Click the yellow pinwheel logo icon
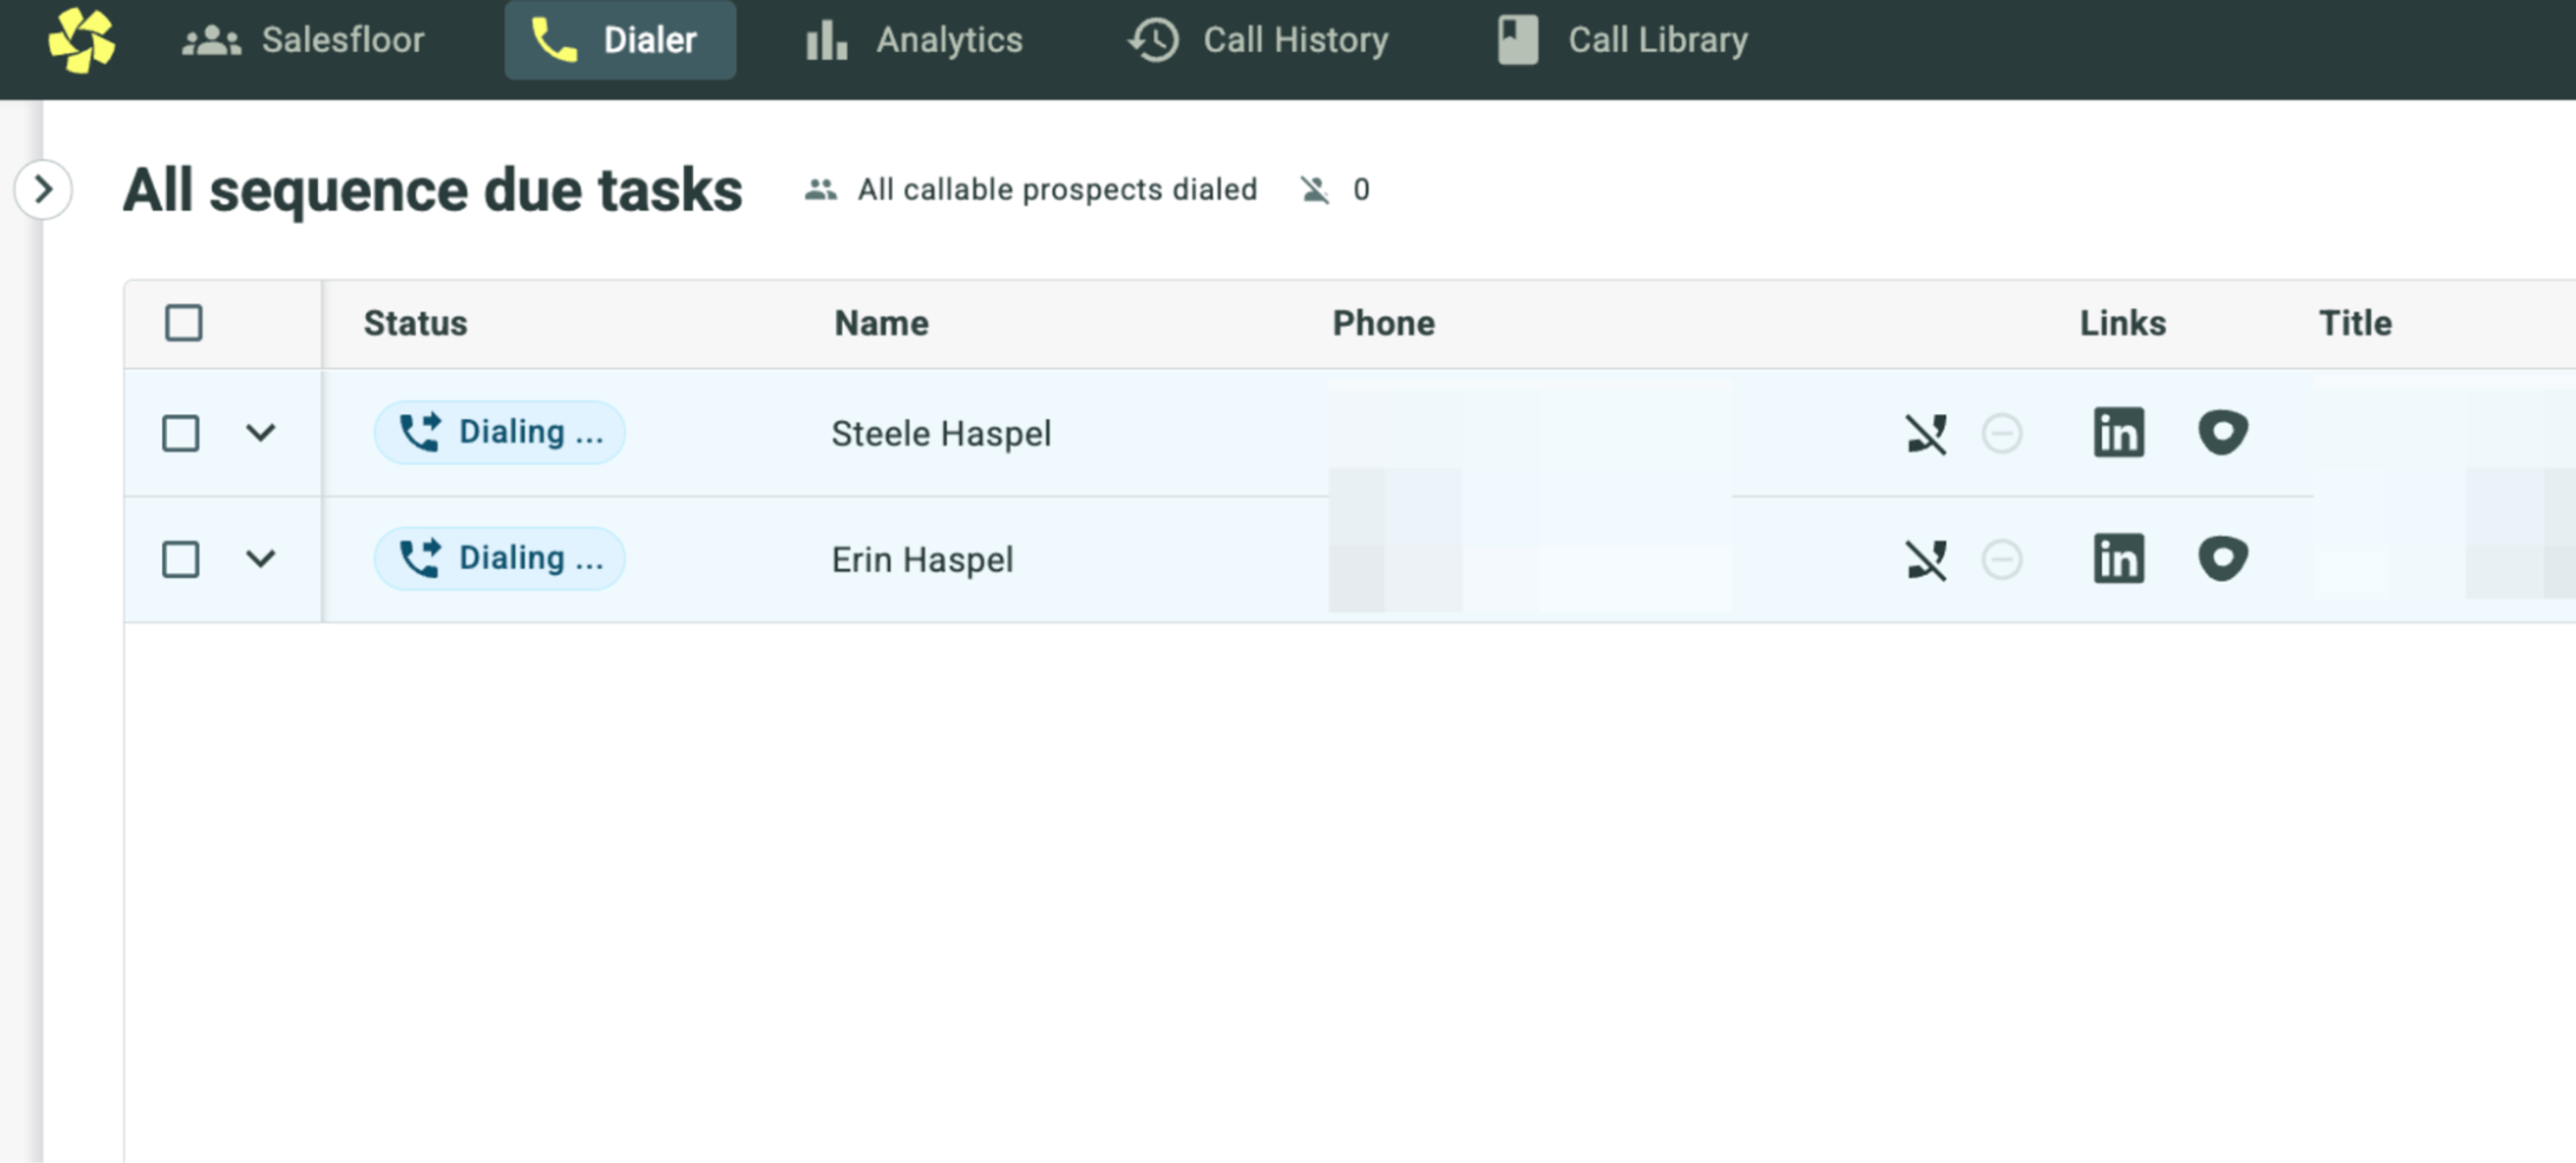2576x1163 pixels. click(81, 40)
